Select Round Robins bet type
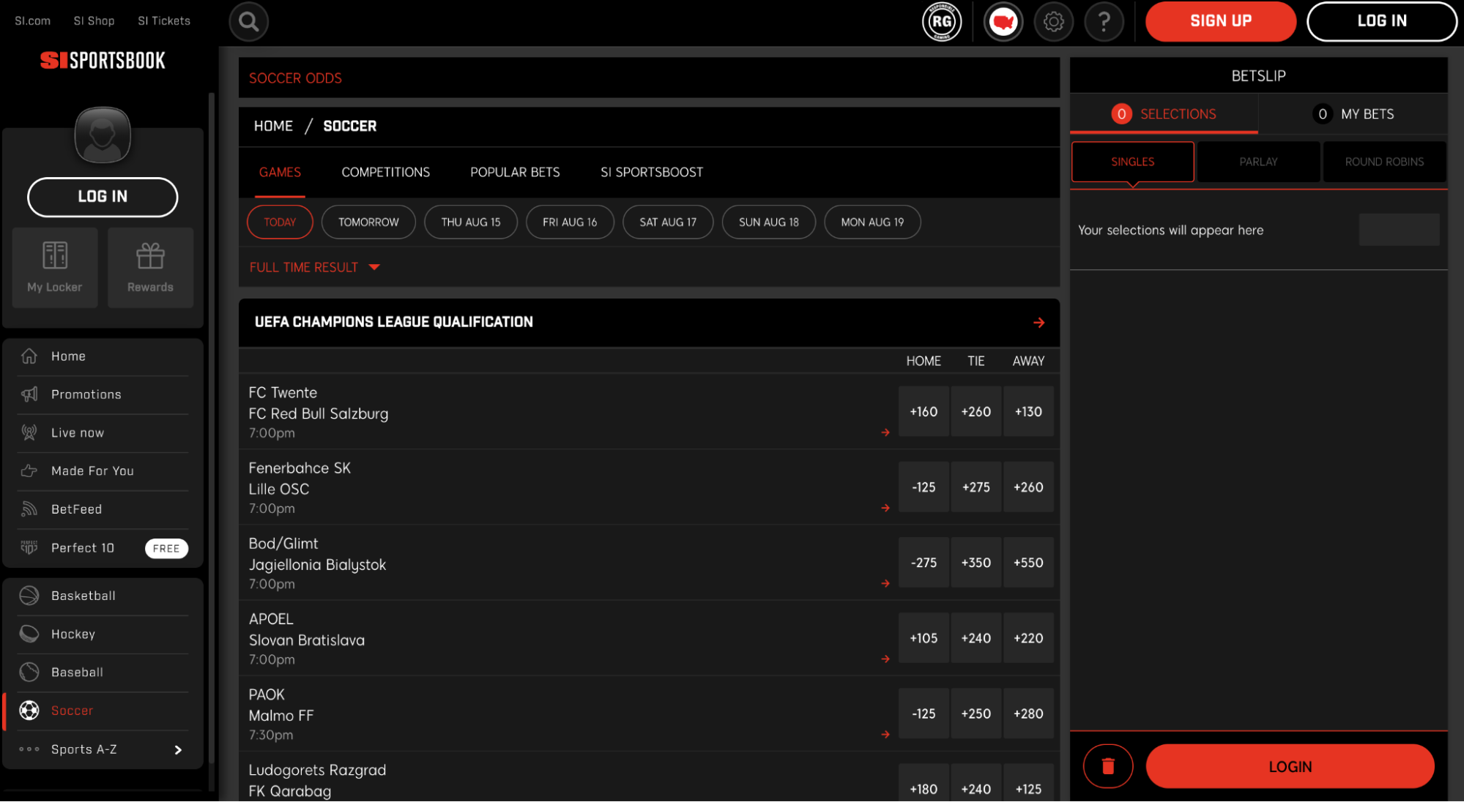 (1384, 162)
